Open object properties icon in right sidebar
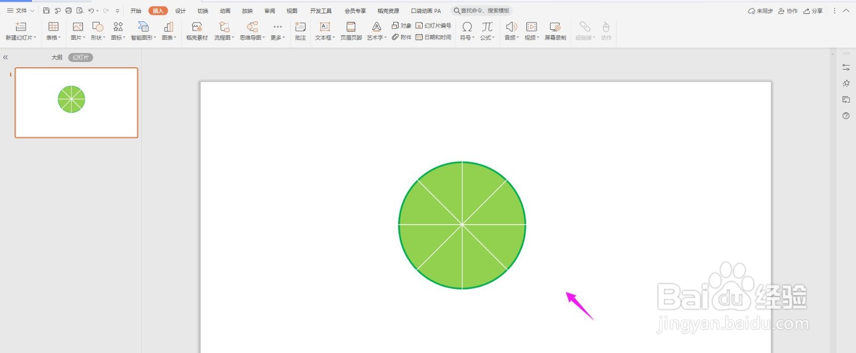 coord(846,67)
